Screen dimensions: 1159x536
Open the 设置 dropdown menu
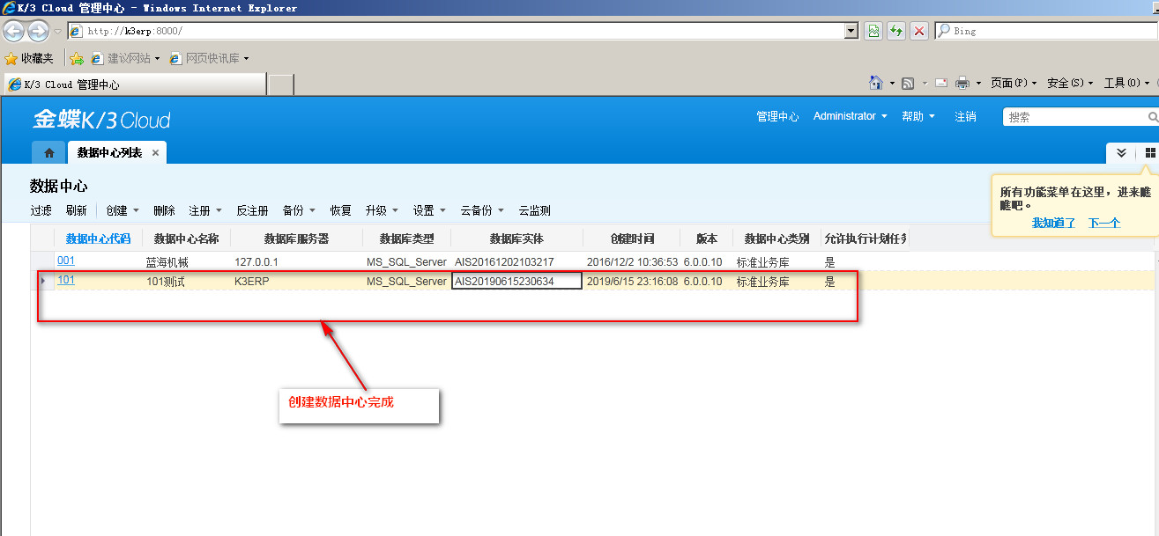[429, 210]
